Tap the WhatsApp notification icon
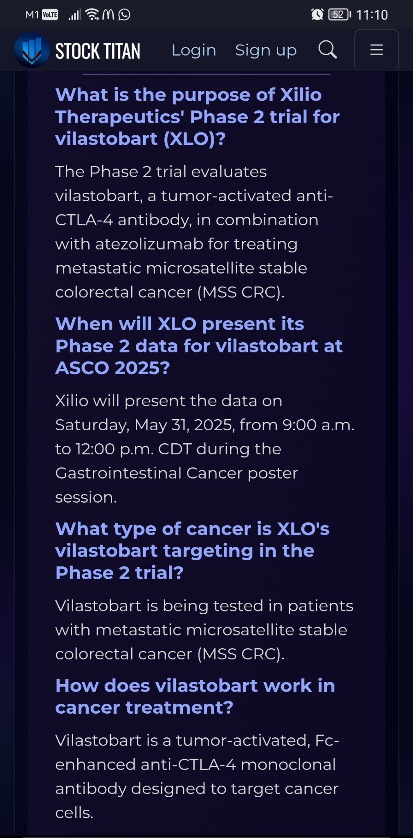This screenshot has height=838, width=413. (124, 15)
